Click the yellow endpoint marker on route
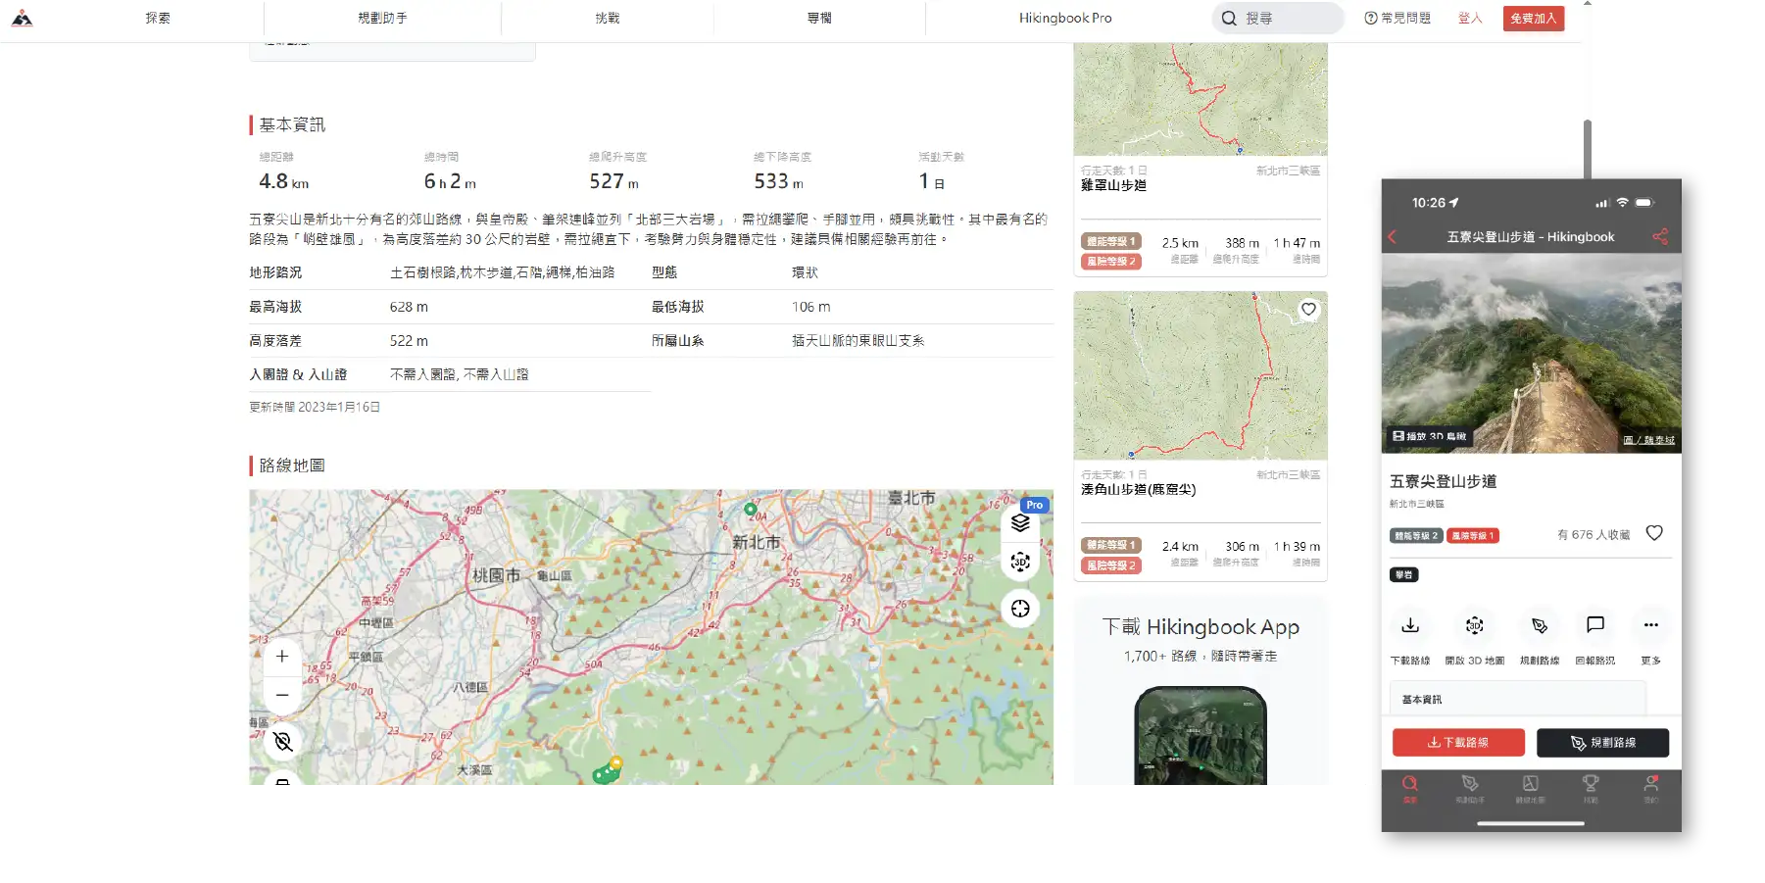 coord(616,762)
